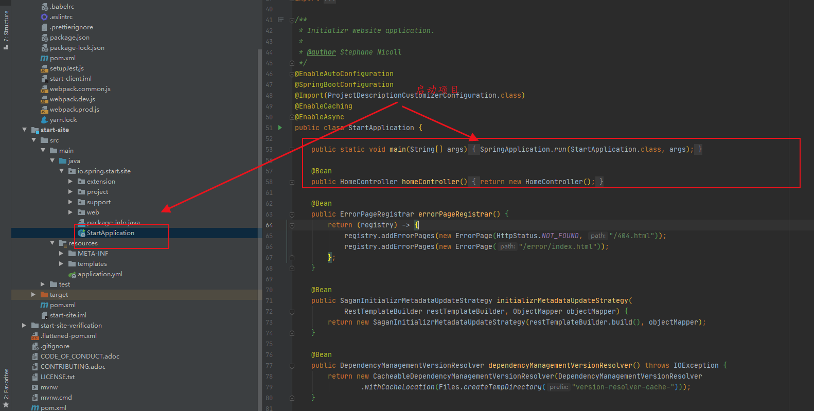
Task: Click the package-info.java file icon
Action: coord(81,223)
